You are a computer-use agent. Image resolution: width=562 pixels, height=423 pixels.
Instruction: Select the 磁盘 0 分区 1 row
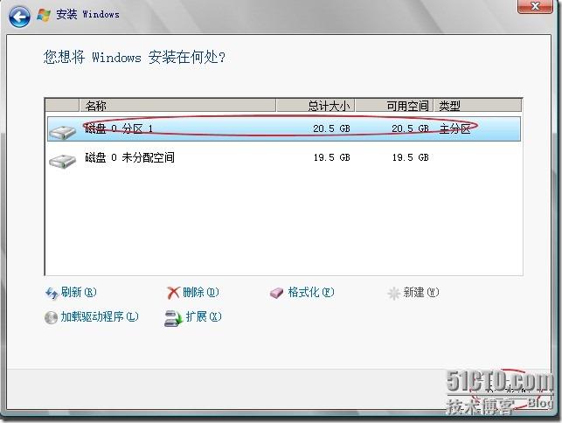284,129
